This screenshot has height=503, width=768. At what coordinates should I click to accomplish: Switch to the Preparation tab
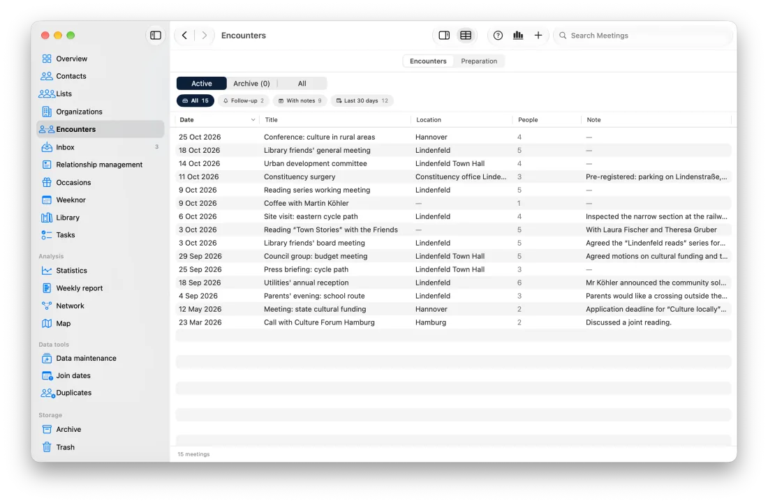(x=479, y=61)
